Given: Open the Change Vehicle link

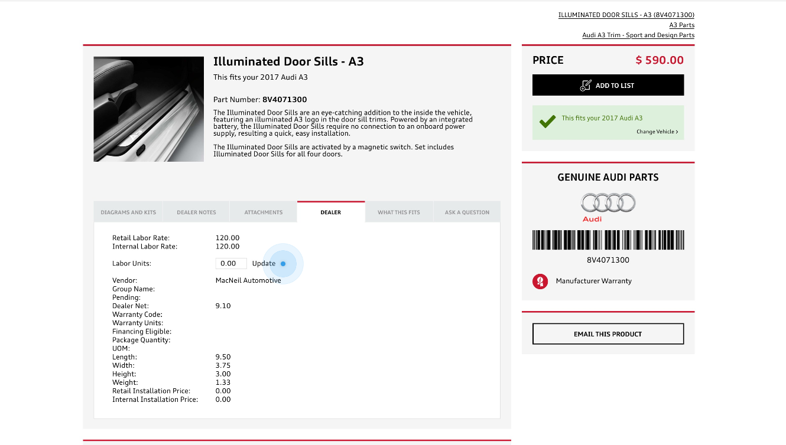Looking at the screenshot, I should (657, 132).
